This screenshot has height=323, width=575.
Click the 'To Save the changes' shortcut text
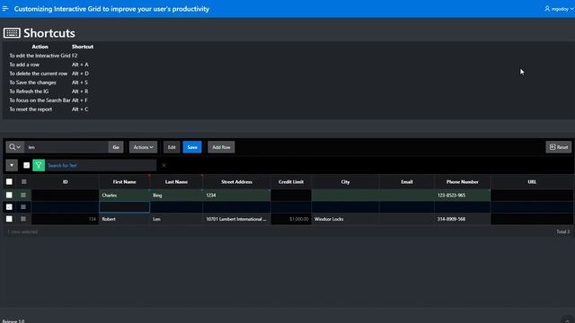click(32, 83)
